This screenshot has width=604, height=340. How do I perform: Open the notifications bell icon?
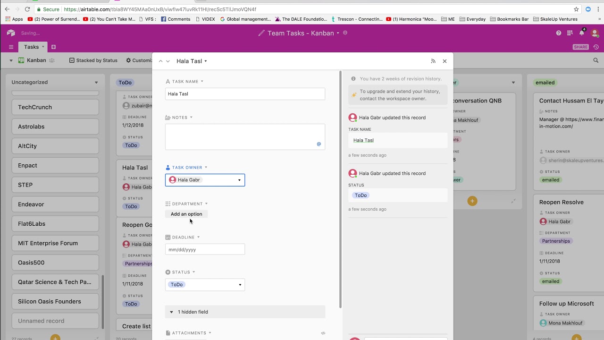(x=582, y=33)
